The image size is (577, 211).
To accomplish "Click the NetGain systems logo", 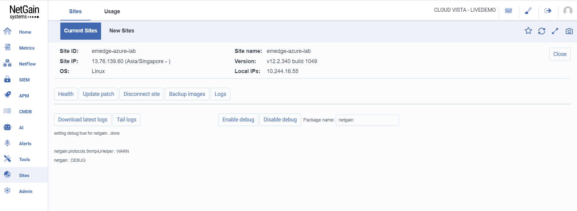I will [x=24, y=12].
